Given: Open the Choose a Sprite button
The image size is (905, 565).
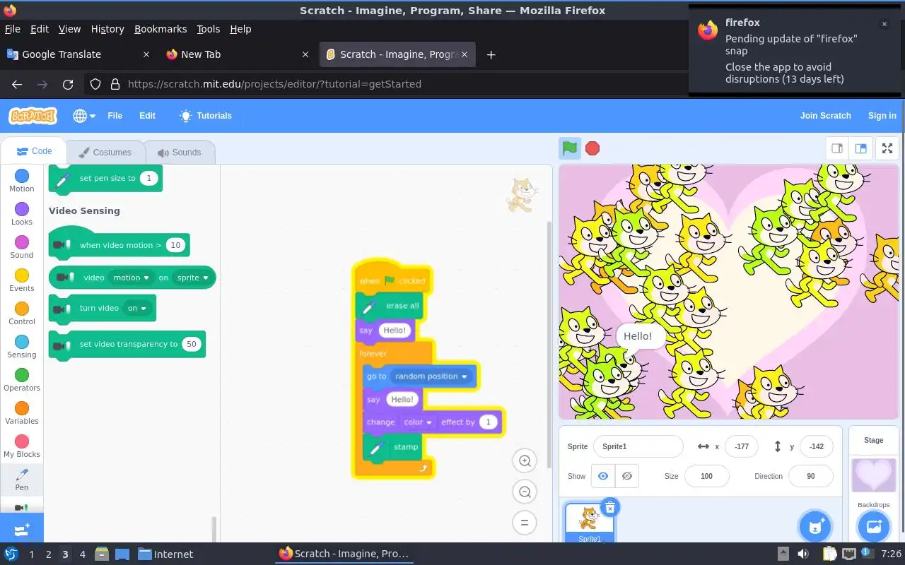Looking at the screenshot, I should [814, 526].
